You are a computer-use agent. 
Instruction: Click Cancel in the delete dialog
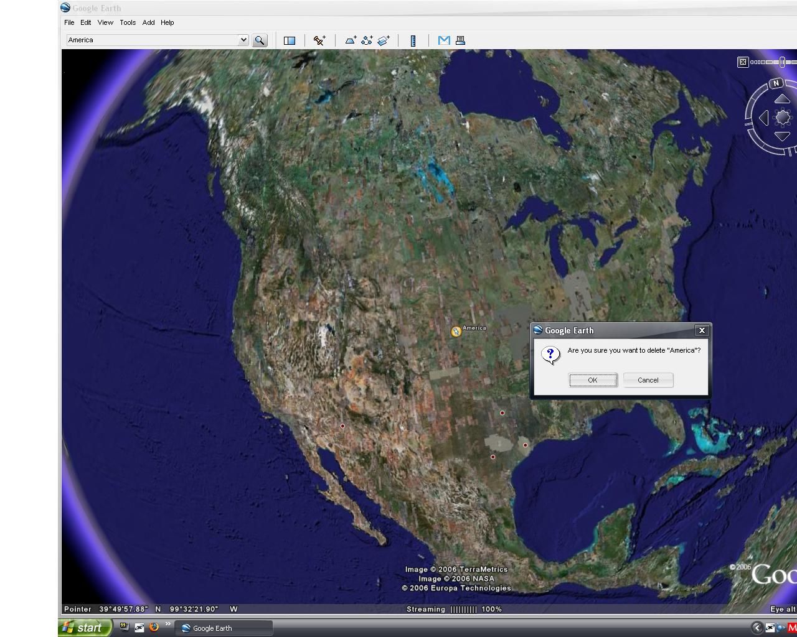[x=648, y=380]
